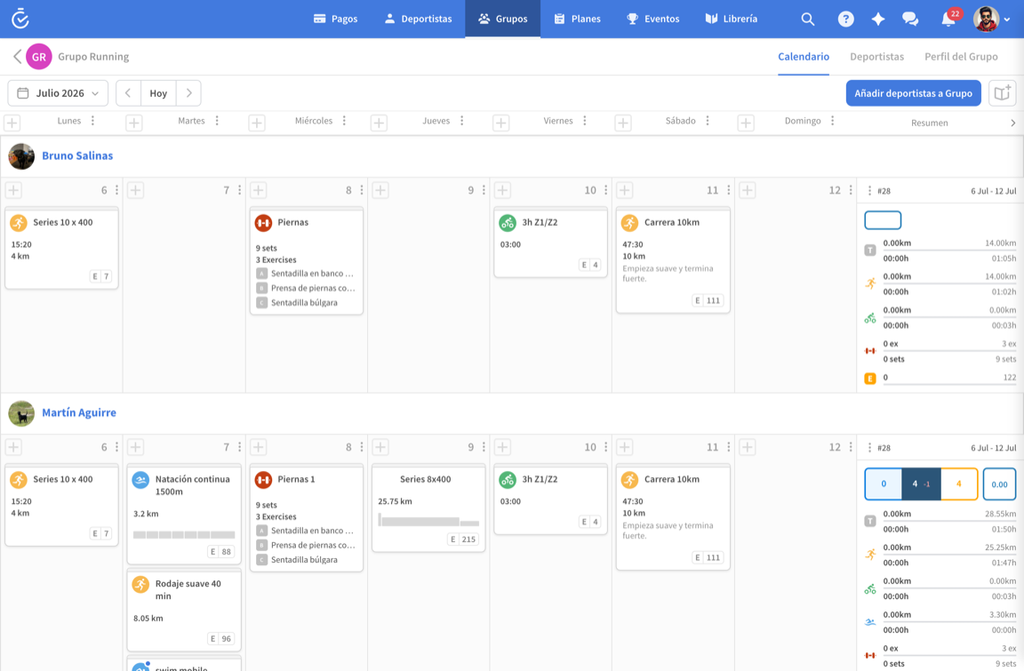Open Pagos menu
Viewport: 1024px width, 671px height.
click(x=336, y=19)
